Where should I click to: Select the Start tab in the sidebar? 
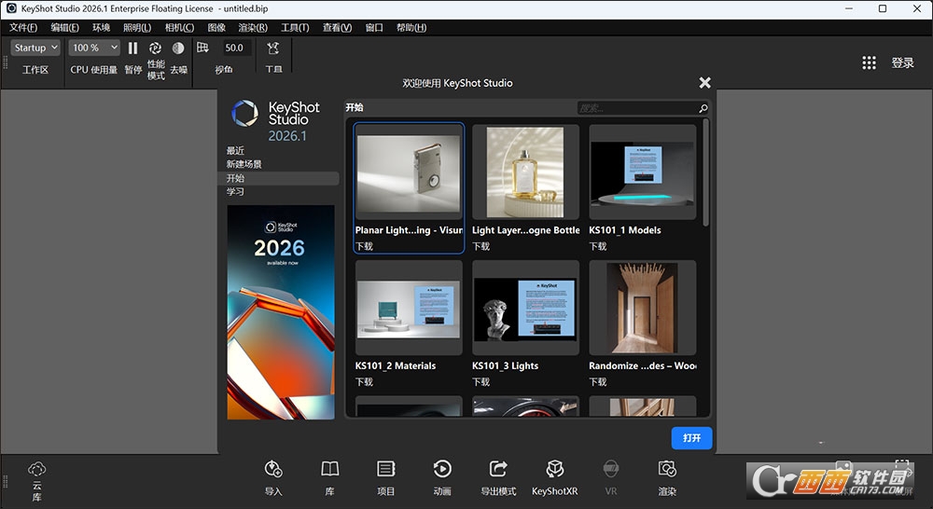point(278,178)
